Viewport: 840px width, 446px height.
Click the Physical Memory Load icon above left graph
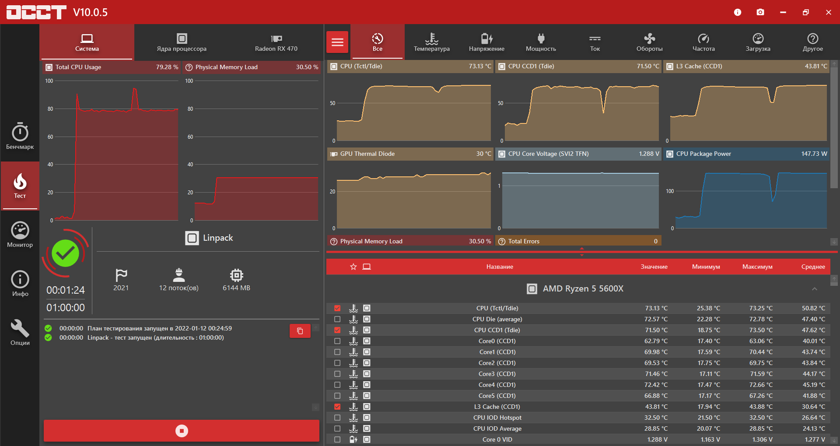(189, 67)
